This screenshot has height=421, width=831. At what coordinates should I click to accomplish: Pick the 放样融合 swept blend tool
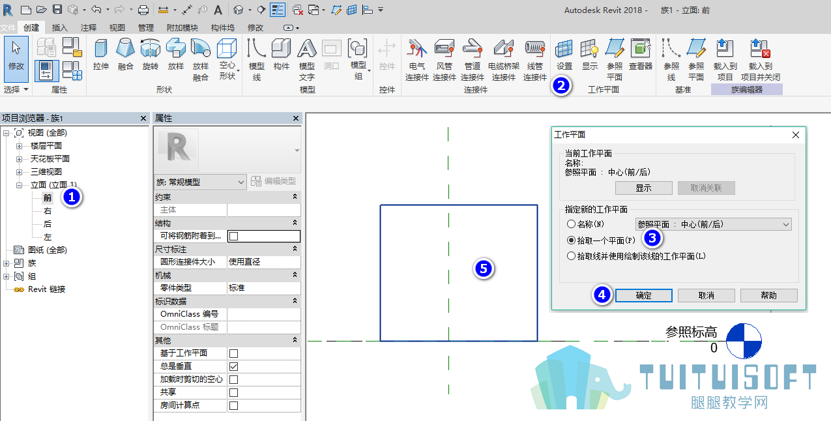(x=201, y=59)
